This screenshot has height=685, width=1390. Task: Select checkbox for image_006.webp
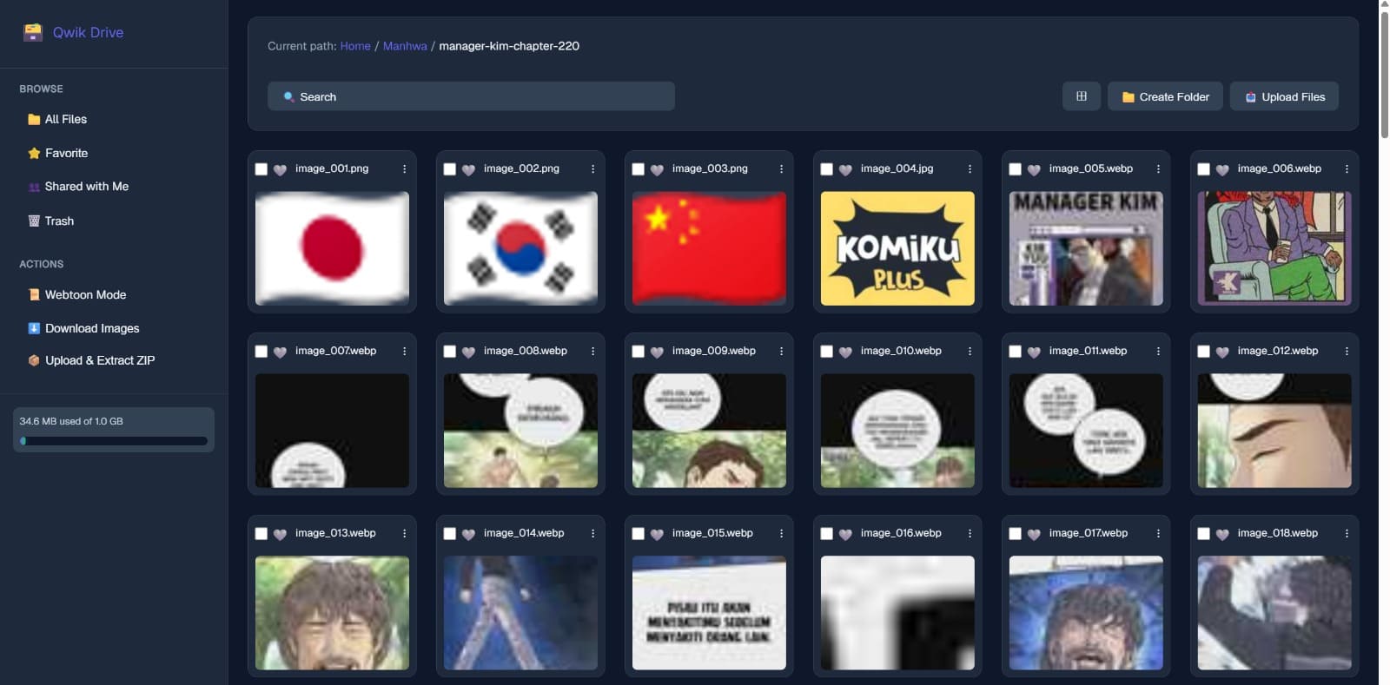click(1203, 169)
